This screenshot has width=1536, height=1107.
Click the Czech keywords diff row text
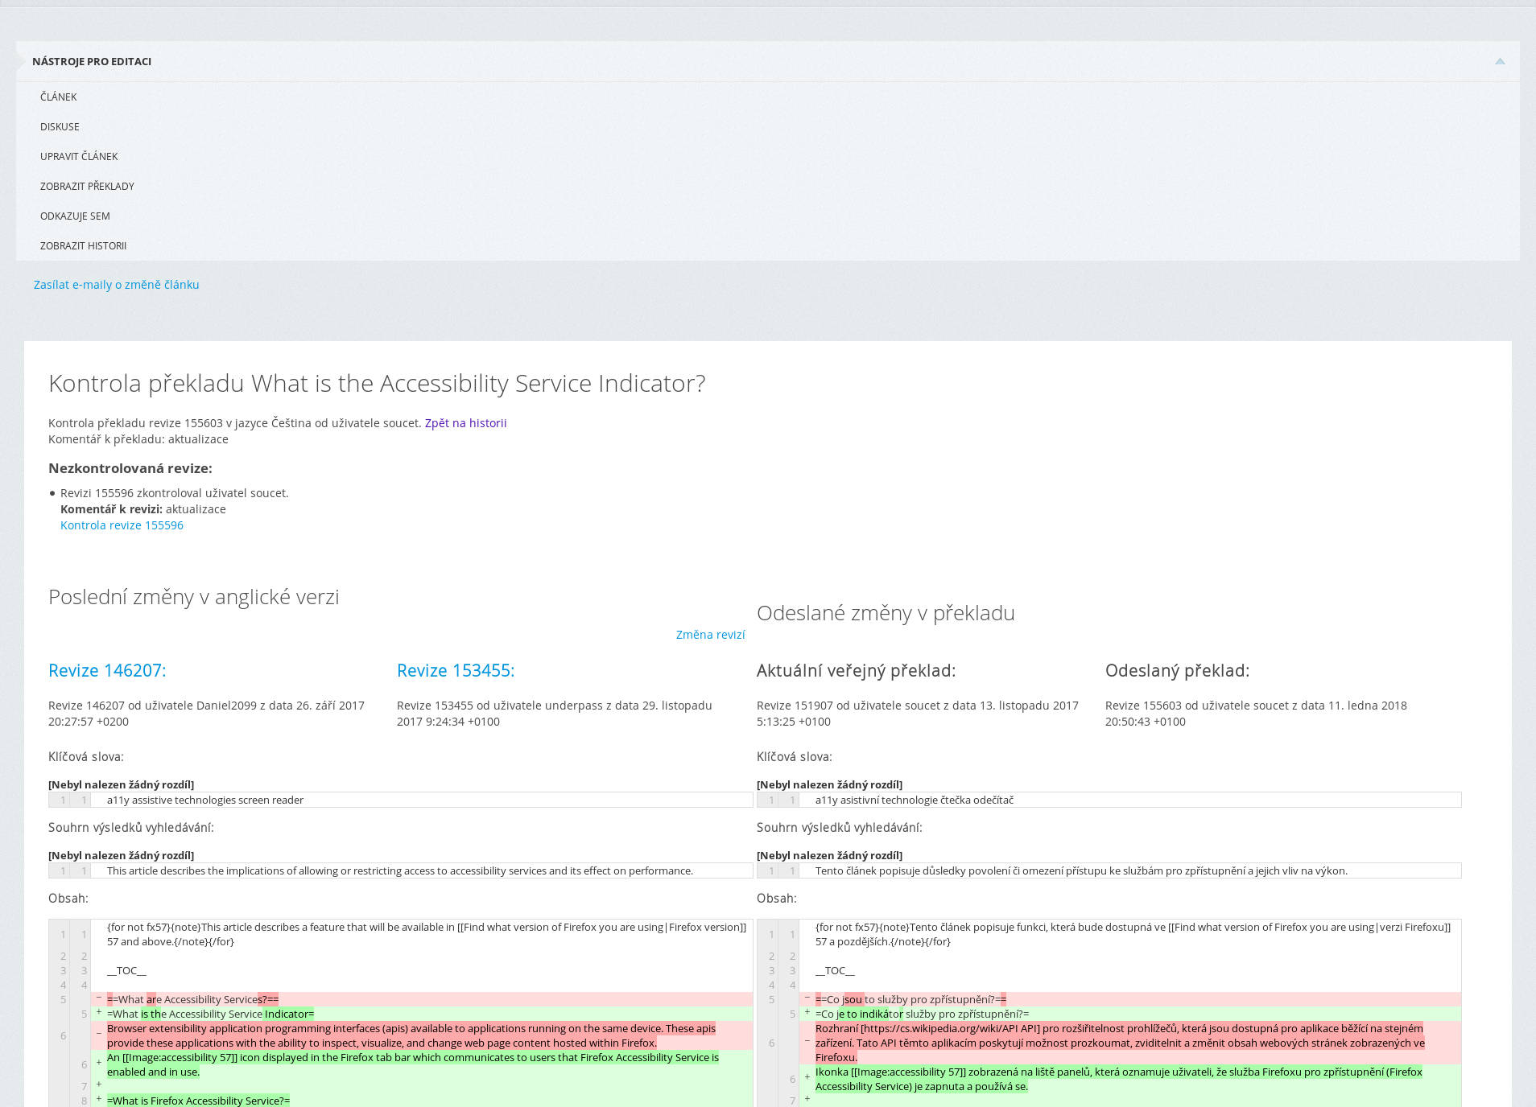914,800
